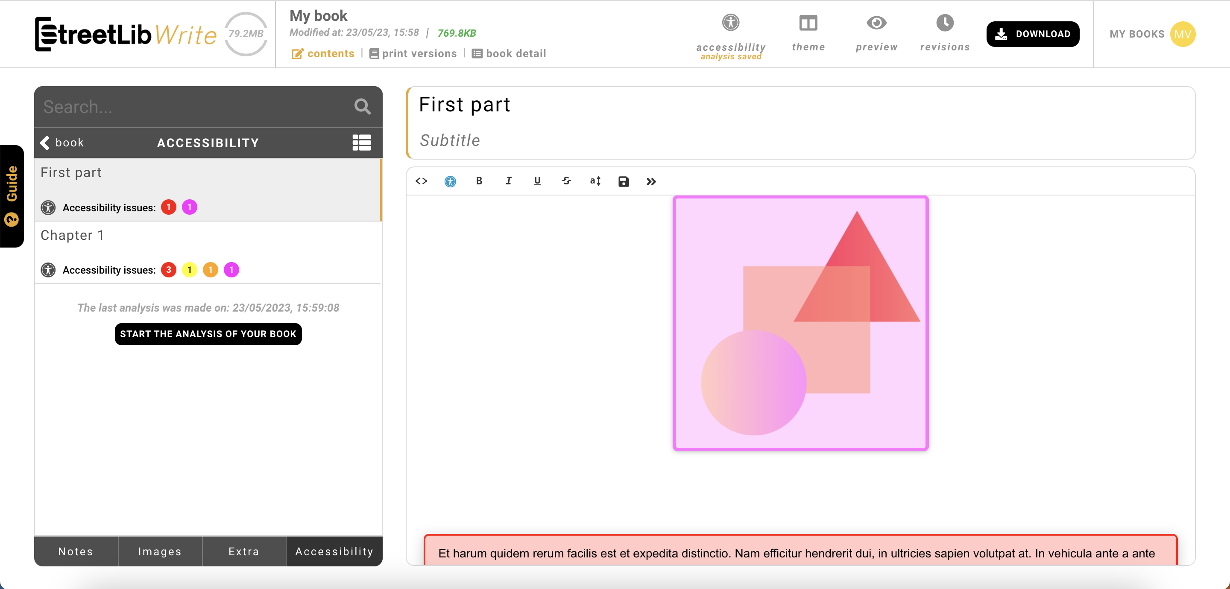The width and height of the screenshot is (1230, 589).
Task: Go back to book with chevron
Action: (45, 142)
